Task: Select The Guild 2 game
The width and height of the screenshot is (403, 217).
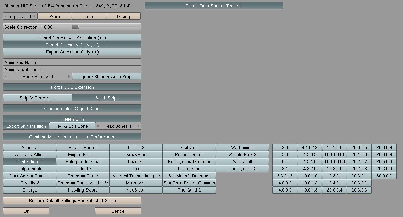Action: (x=189, y=190)
